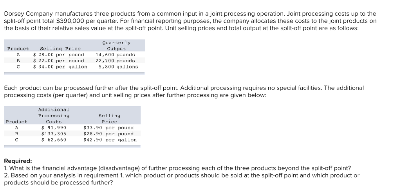401x193 pixels.
Task: Select Product A row in first table
Action: [74, 55]
